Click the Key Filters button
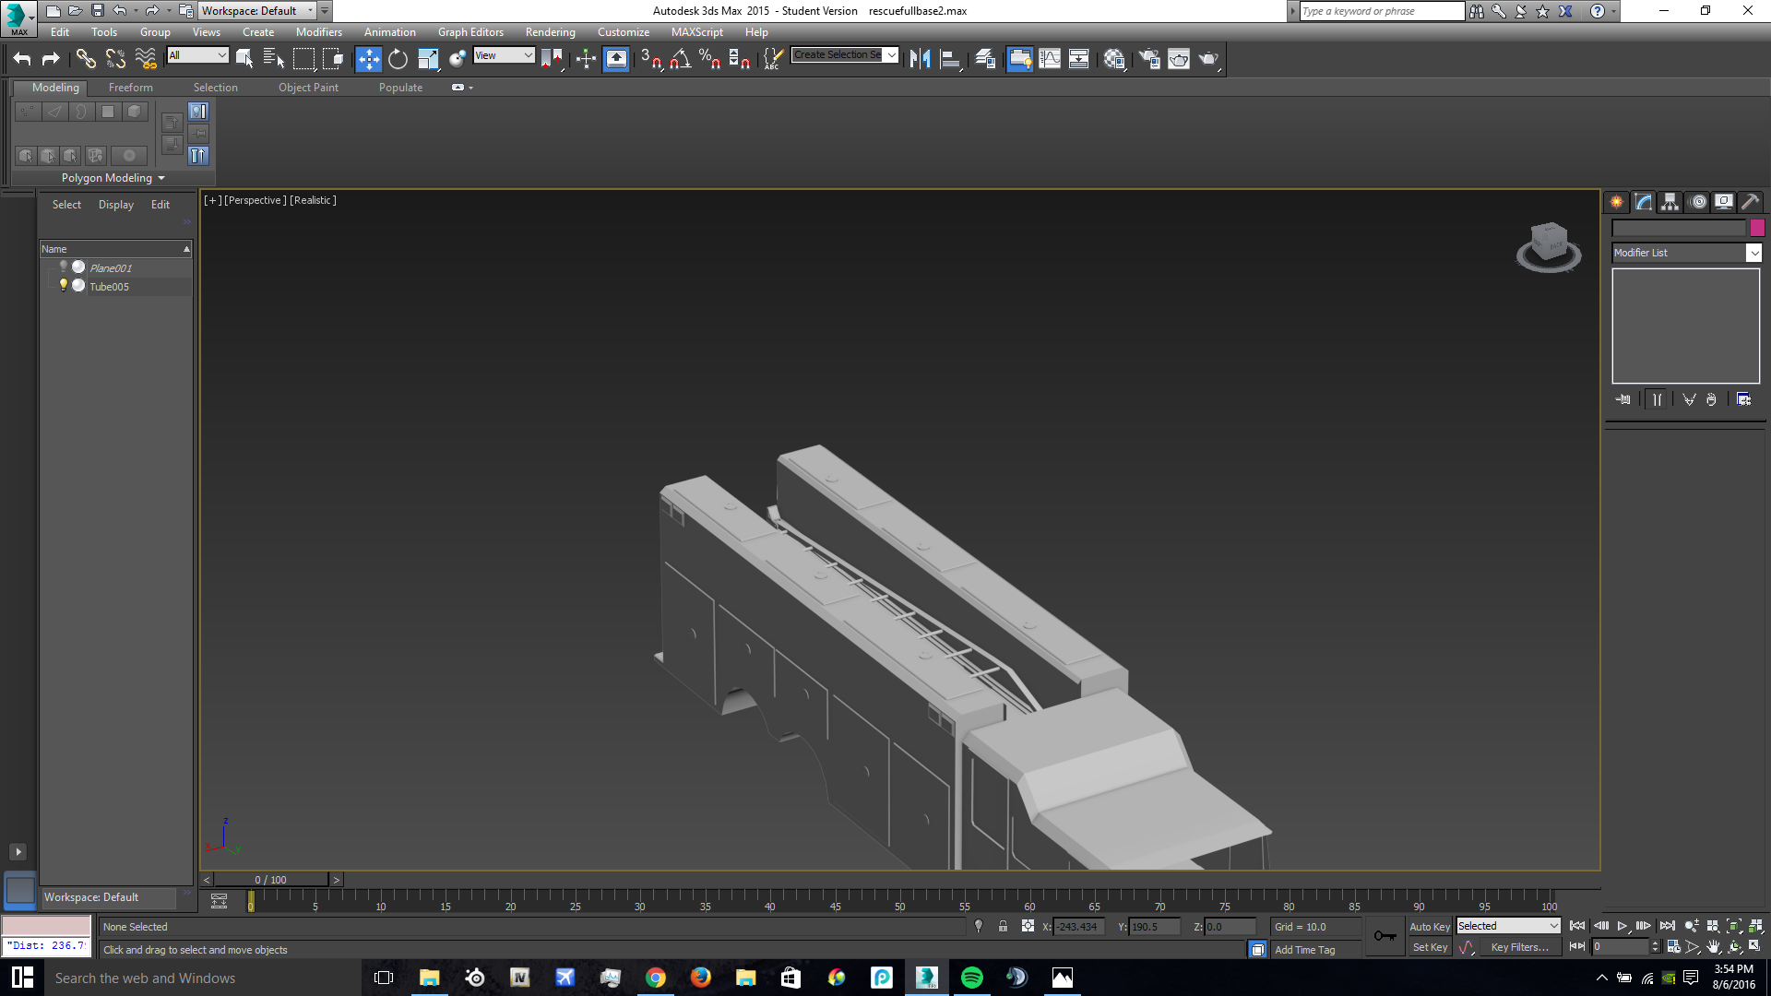Viewport: 1771px width, 996px height. click(x=1519, y=947)
